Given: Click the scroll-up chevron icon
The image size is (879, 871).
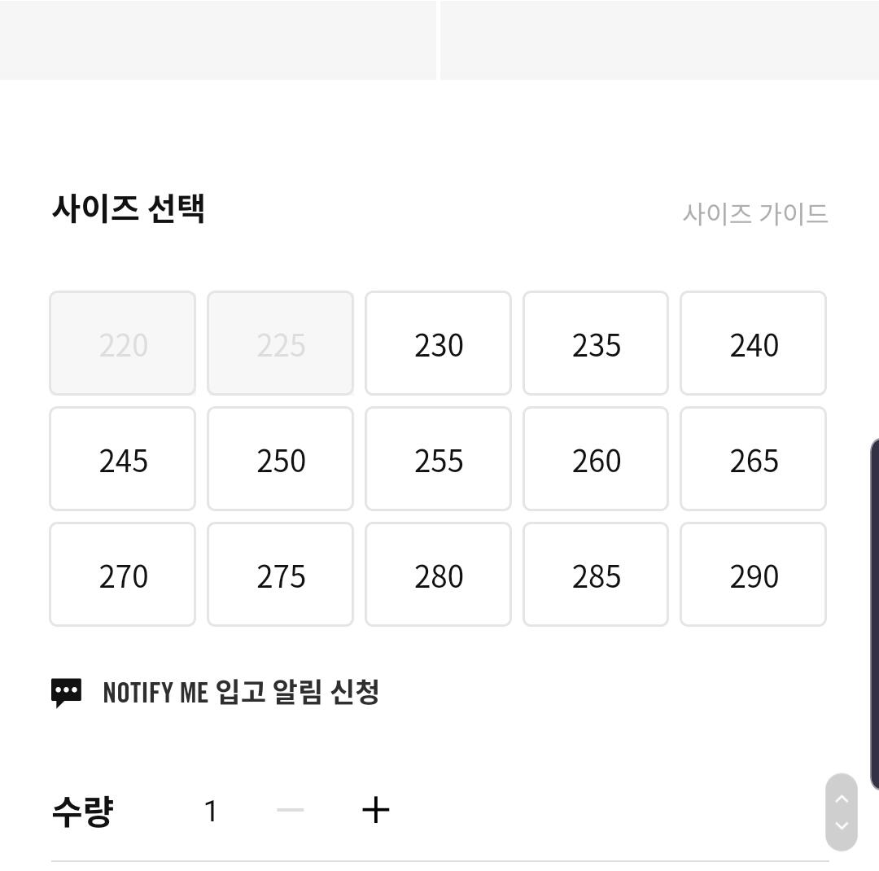Looking at the screenshot, I should pyautogui.click(x=842, y=799).
